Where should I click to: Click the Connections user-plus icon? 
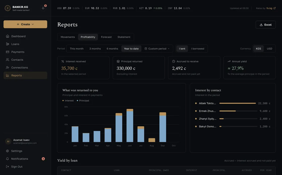point(8,68)
